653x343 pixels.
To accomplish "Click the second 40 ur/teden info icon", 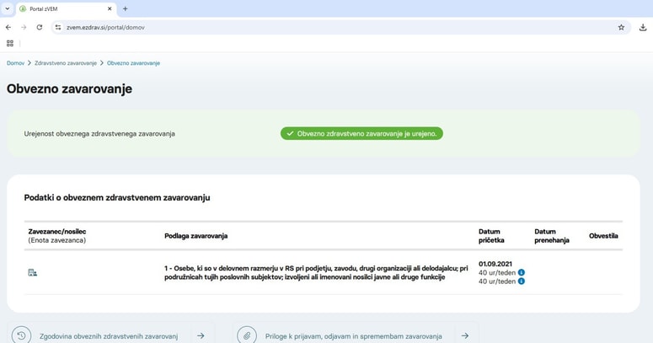I will coord(521,281).
